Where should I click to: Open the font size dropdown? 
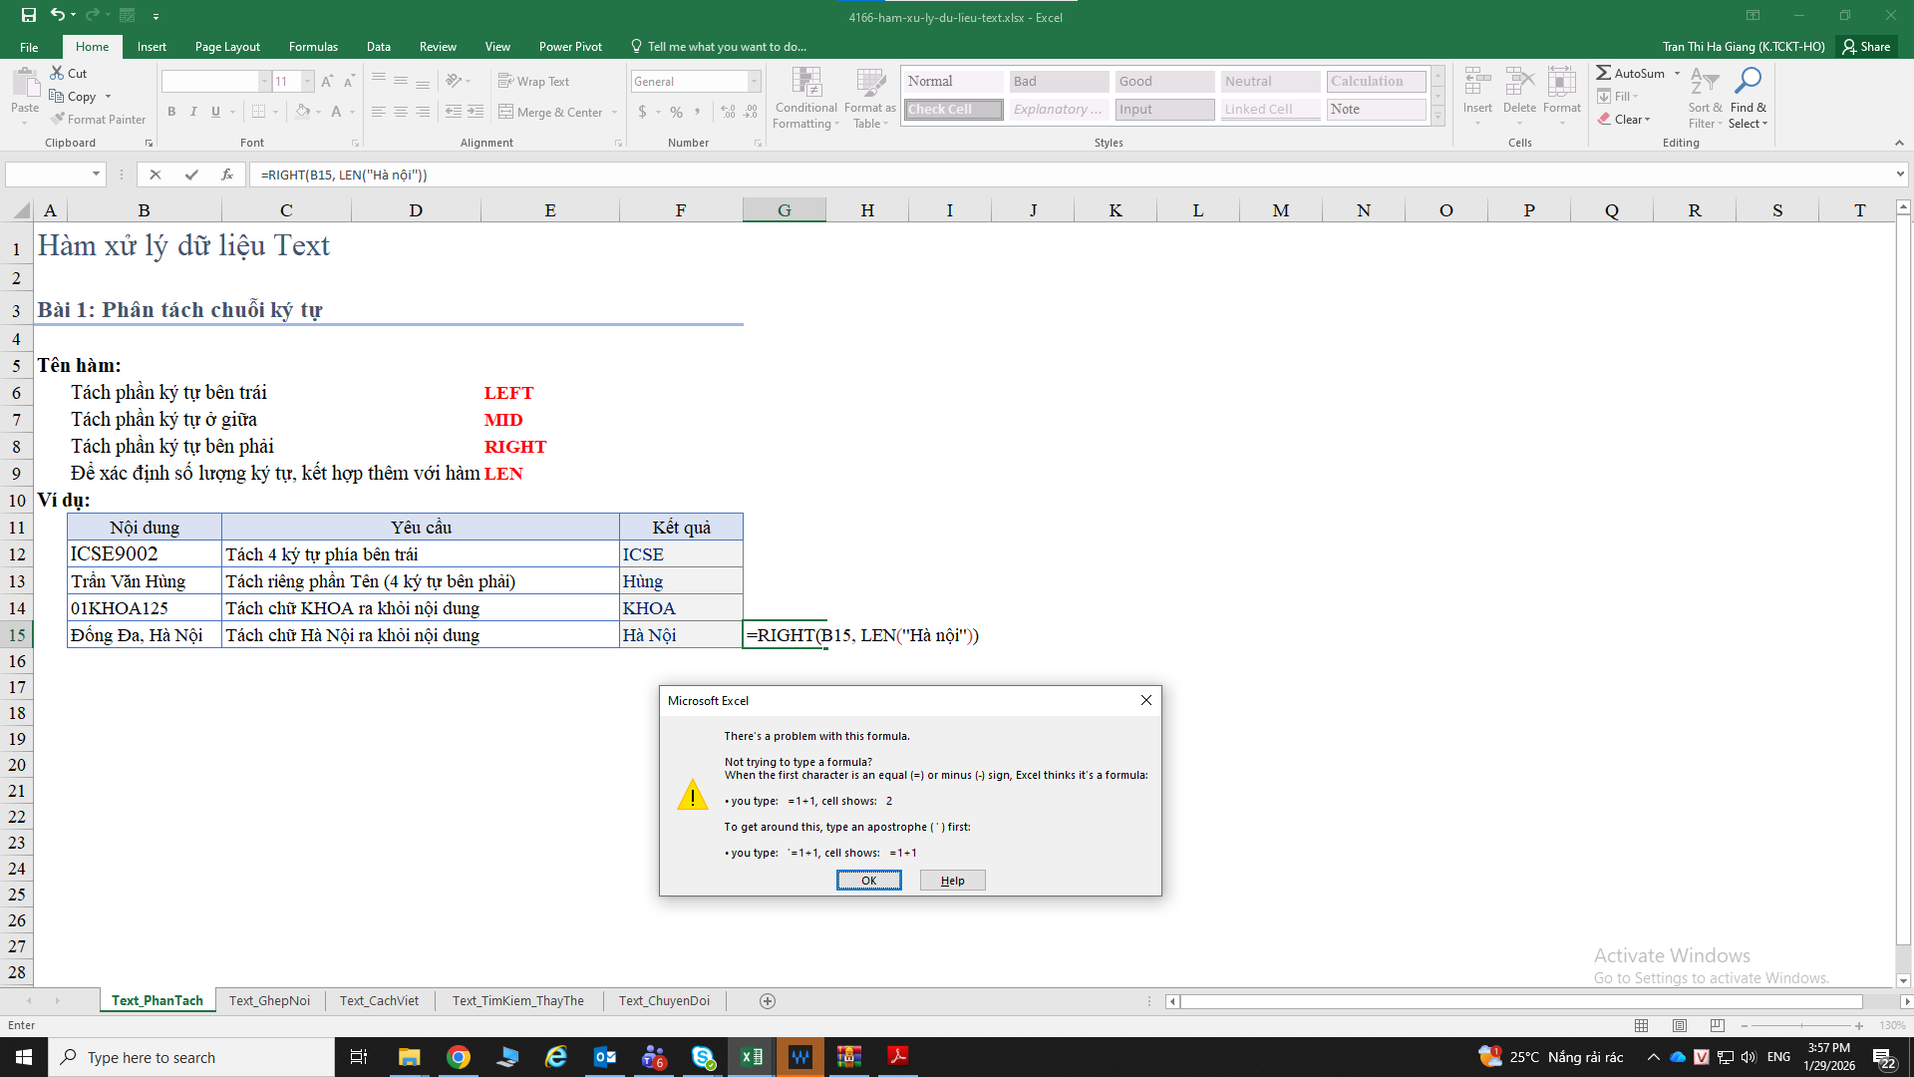click(308, 82)
